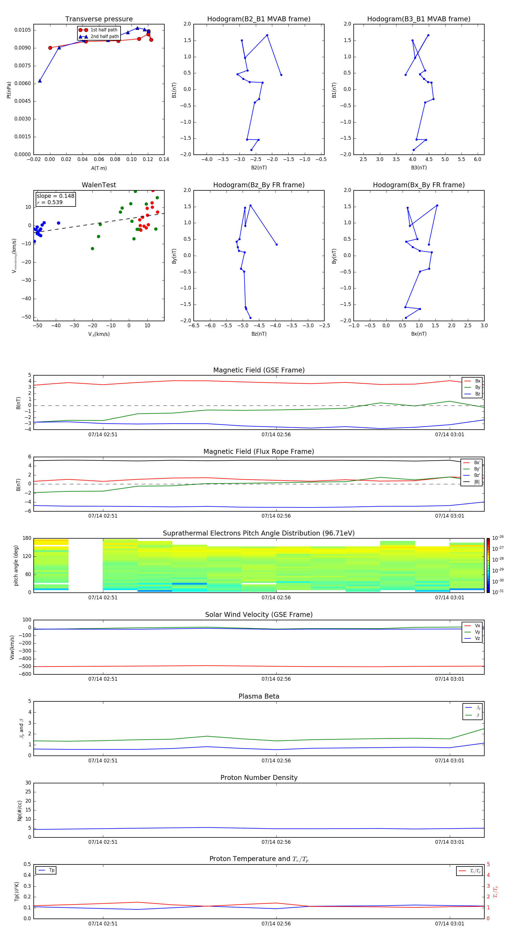Click the 'Hodogram(B2_B1 MVAB frame)' title
This screenshot has height=949, width=518.
tap(259, 19)
